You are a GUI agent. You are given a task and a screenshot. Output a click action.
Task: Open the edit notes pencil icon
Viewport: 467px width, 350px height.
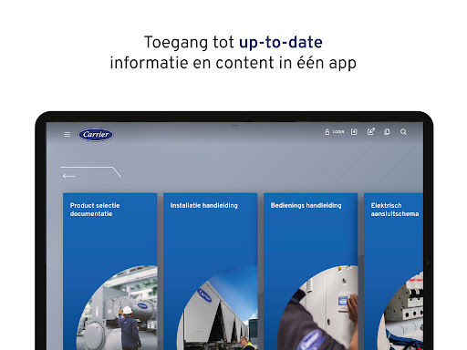click(x=371, y=131)
